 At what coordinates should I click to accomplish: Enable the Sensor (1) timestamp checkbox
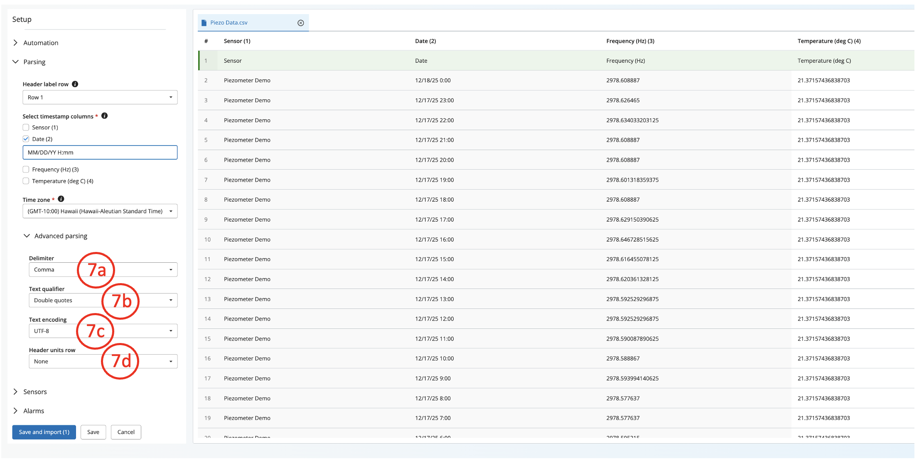pyautogui.click(x=26, y=128)
